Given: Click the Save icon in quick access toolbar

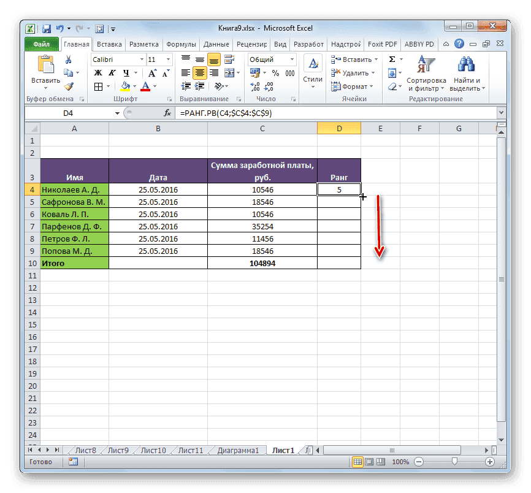Looking at the screenshot, I should [47, 28].
